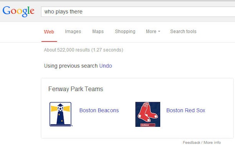Image resolution: width=235 pixels, height=148 pixels.
Task: Select the Web tab
Action: click(49, 32)
